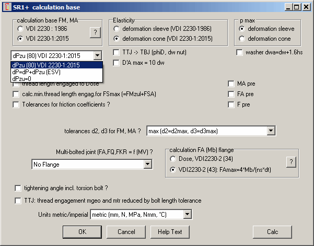Toggle washer dwa=dw+1.6hs checkbox
The width and height of the screenshot is (314, 246).
click(x=240, y=52)
